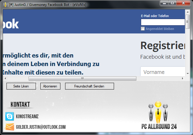Image resolution: width=193 pixels, height=135 pixels.
Task: Click the vertical scrollbar up arrow
Action: [188, 12]
